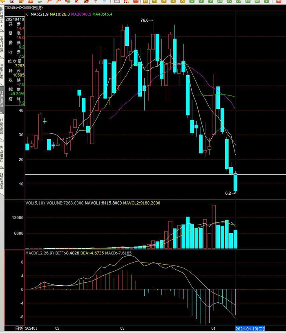
Task: Click the 幅度 value -49.30%
Action: (x=17, y=94)
